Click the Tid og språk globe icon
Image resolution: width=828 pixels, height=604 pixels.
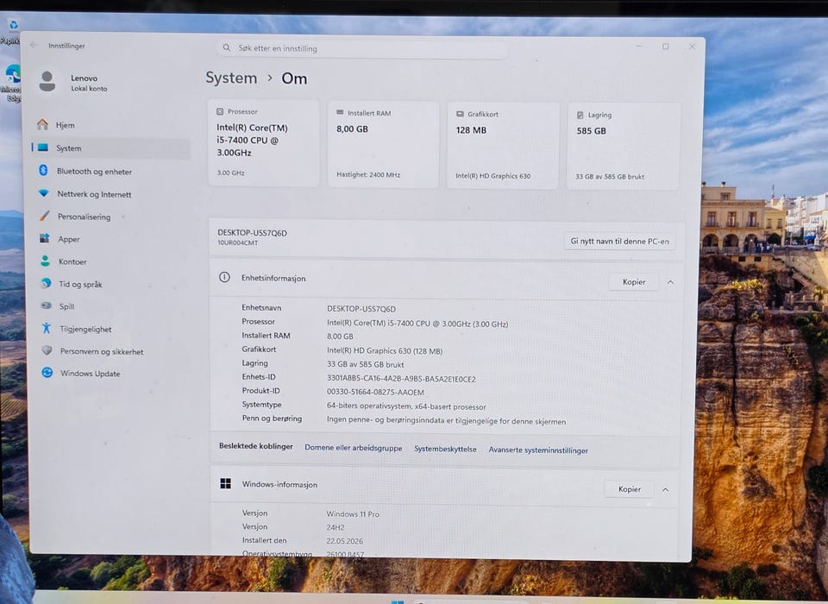coord(46,283)
